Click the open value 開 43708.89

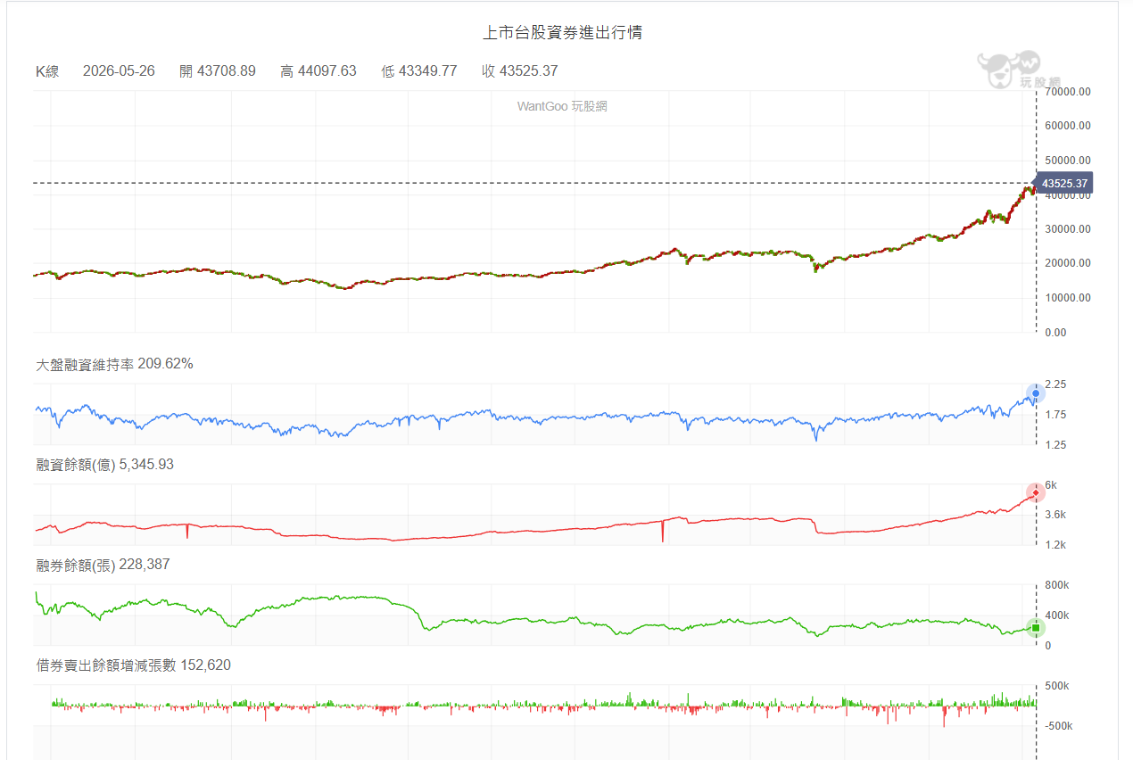218,71
